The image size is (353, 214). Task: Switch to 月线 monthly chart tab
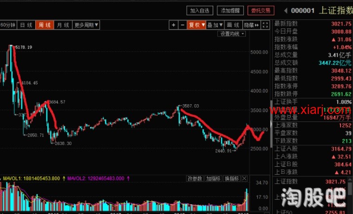tap(63, 25)
